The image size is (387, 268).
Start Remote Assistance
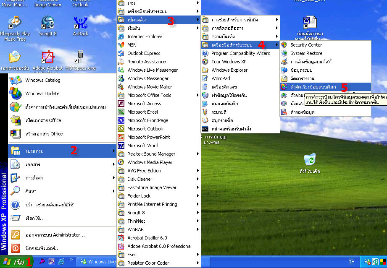click(x=159, y=62)
